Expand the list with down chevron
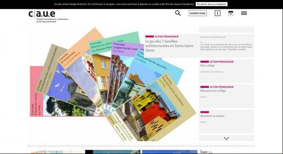The image size is (283, 154). click(x=226, y=138)
